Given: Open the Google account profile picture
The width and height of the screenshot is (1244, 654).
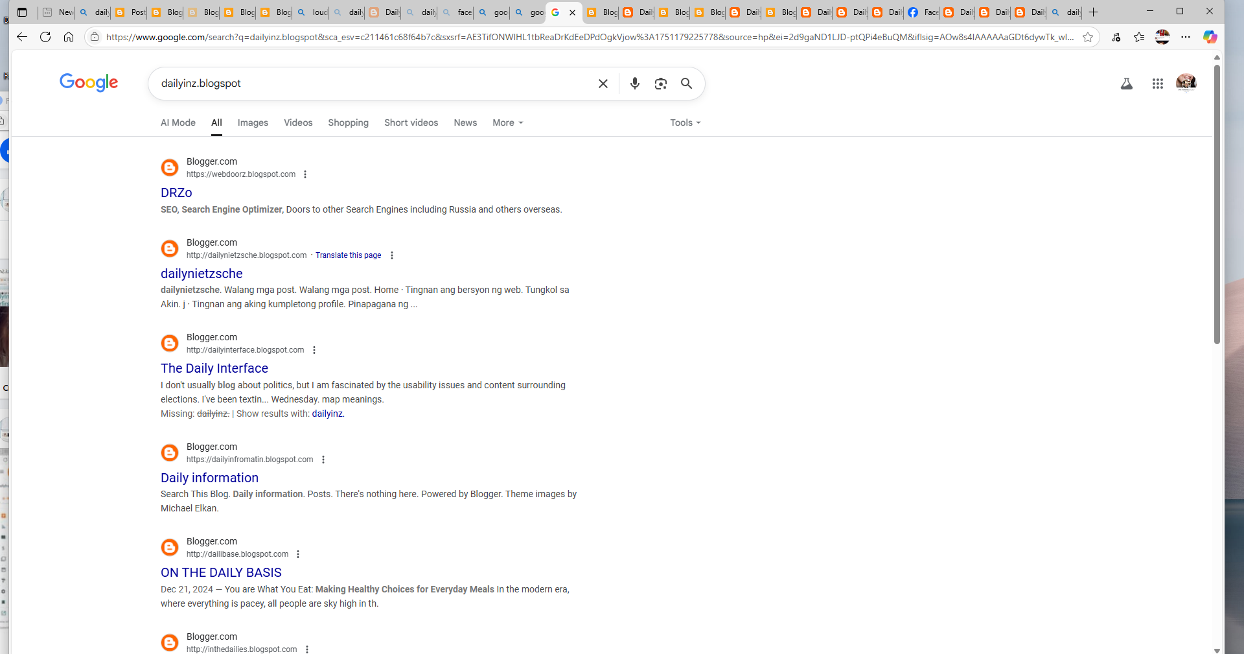Looking at the screenshot, I should [1186, 83].
